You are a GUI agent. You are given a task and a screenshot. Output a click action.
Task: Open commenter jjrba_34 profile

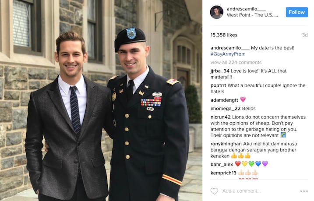coord(220,71)
